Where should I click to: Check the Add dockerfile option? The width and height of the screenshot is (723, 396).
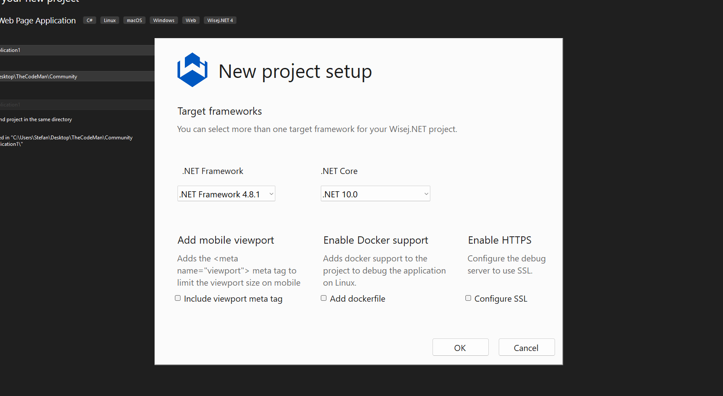click(x=324, y=298)
